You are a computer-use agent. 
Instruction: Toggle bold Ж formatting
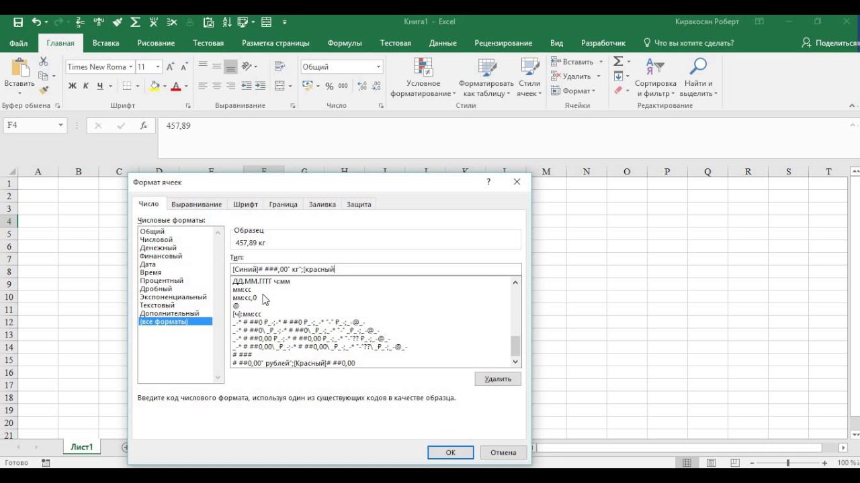click(73, 86)
